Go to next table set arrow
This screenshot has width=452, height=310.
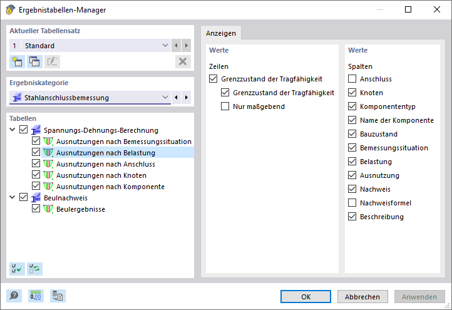tap(186, 46)
